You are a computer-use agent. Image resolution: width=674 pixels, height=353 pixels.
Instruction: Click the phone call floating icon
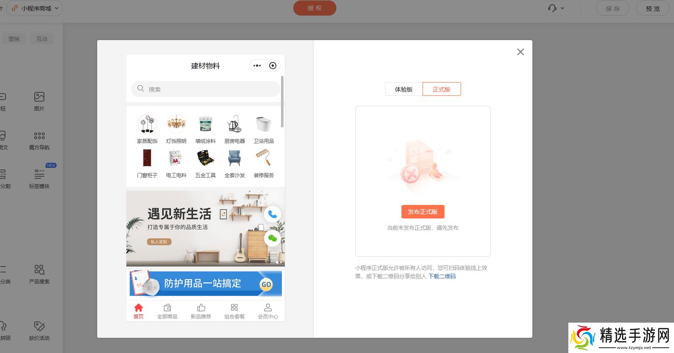[273, 214]
